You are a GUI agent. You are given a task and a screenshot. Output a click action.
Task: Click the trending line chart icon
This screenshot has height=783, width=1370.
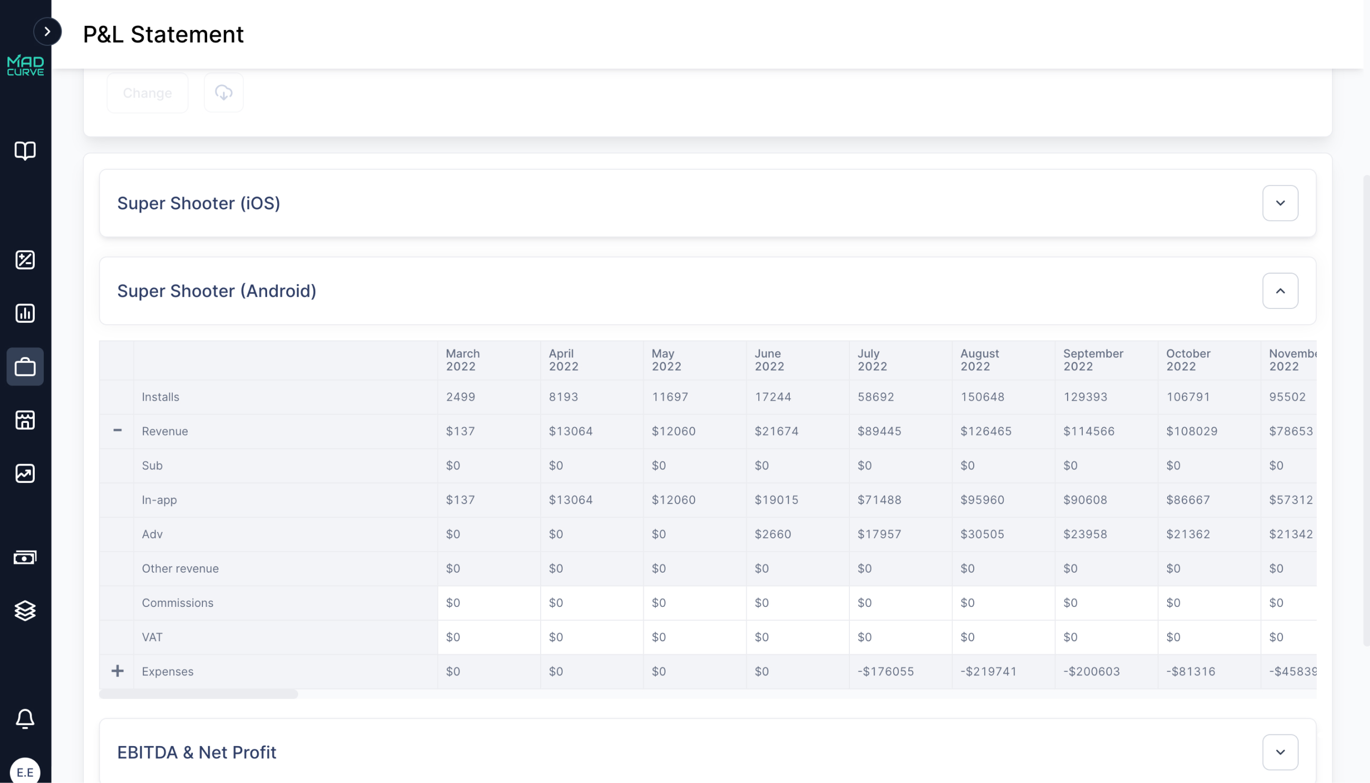25,473
